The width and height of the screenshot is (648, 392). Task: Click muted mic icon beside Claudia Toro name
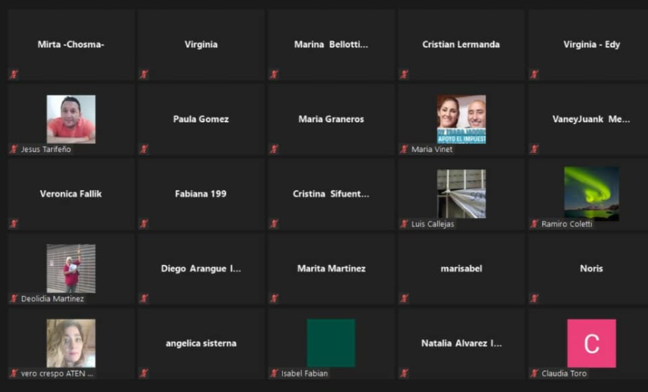534,373
